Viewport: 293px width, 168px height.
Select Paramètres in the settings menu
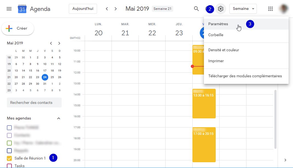pos(218,24)
